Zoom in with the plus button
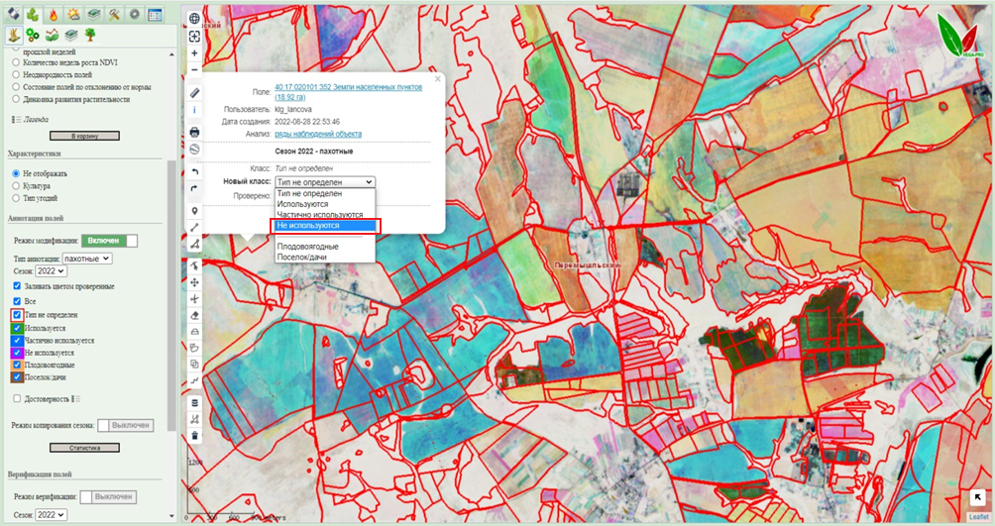The height and width of the screenshot is (526, 995). pyautogui.click(x=194, y=53)
